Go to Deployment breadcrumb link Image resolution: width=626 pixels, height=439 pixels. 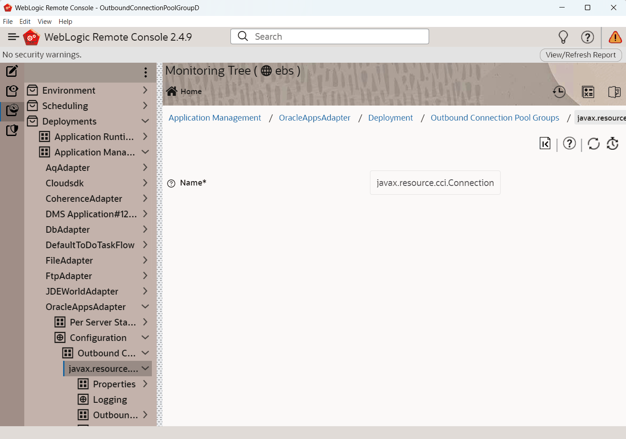pos(391,118)
